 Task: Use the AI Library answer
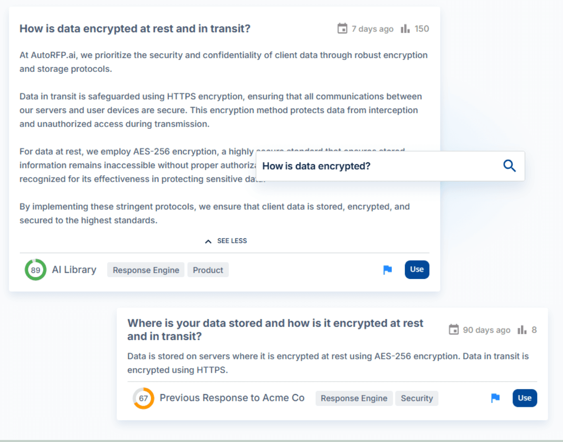(x=417, y=270)
